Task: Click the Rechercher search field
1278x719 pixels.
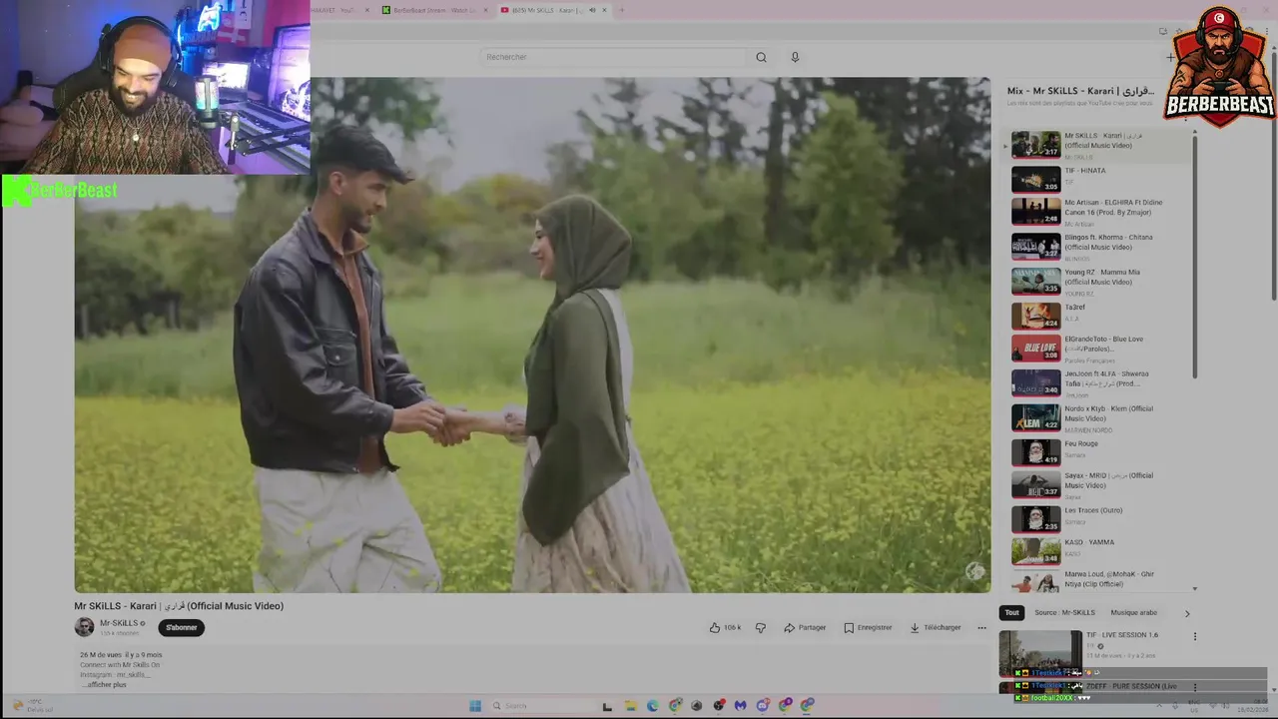Action: click(613, 57)
